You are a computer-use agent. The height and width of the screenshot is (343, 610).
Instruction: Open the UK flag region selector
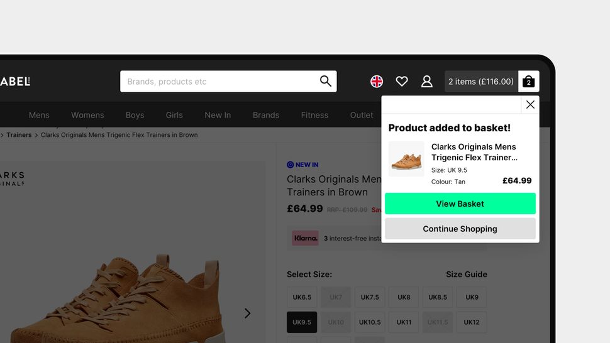(377, 81)
